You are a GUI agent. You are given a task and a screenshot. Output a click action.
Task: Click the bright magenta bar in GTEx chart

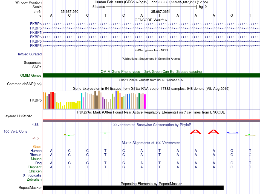(x=145, y=102)
